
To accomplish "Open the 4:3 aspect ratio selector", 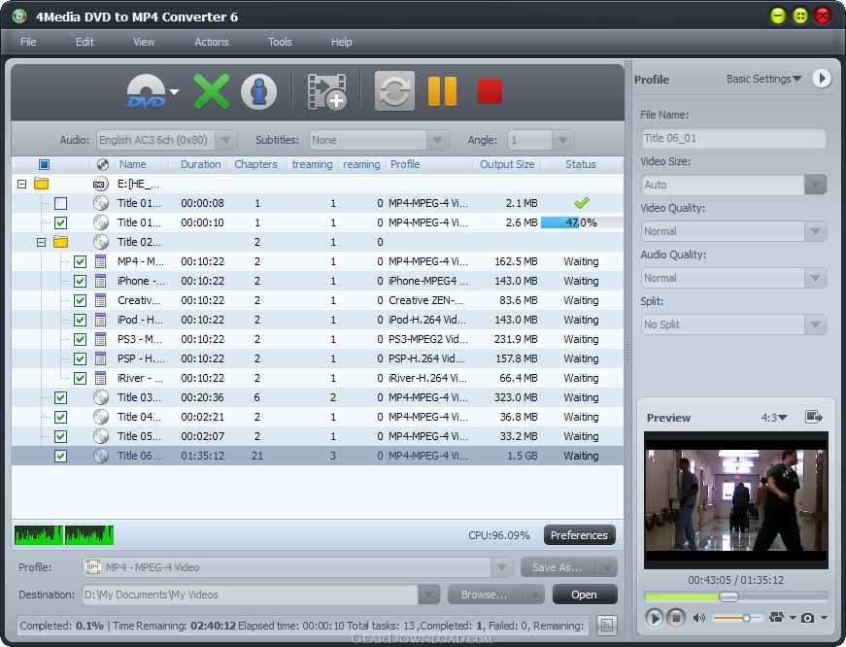I will click(774, 418).
